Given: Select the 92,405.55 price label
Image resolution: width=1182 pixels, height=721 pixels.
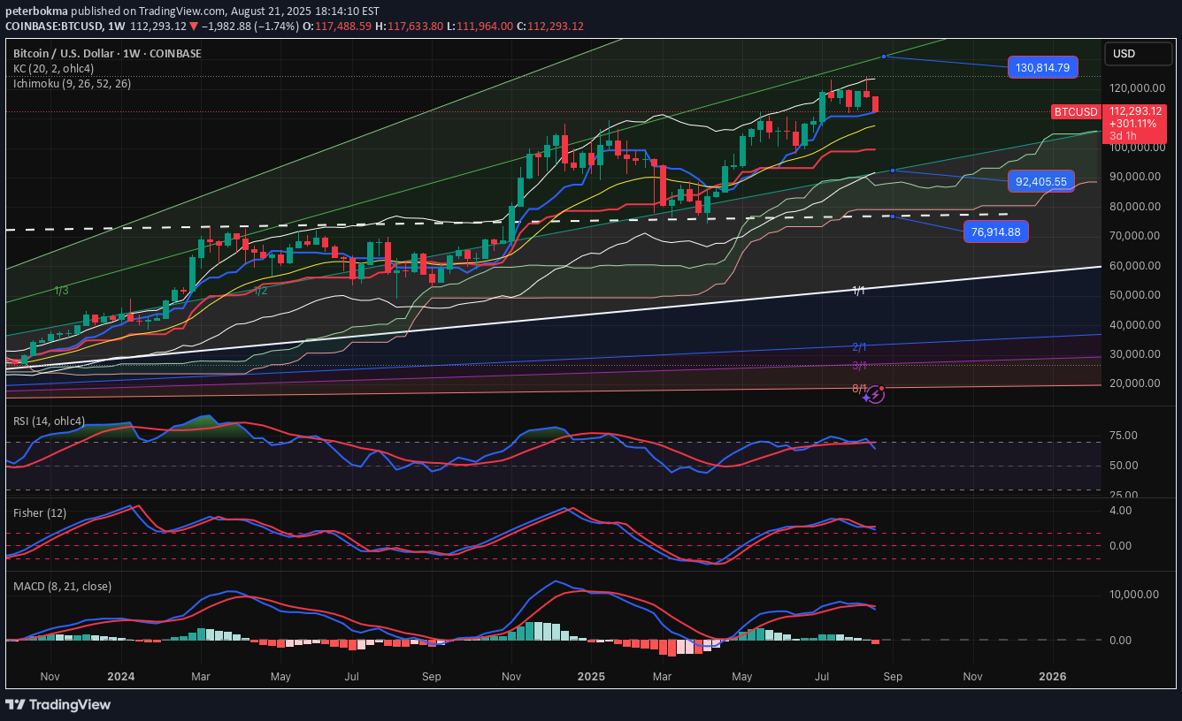Looking at the screenshot, I should 1041,181.
